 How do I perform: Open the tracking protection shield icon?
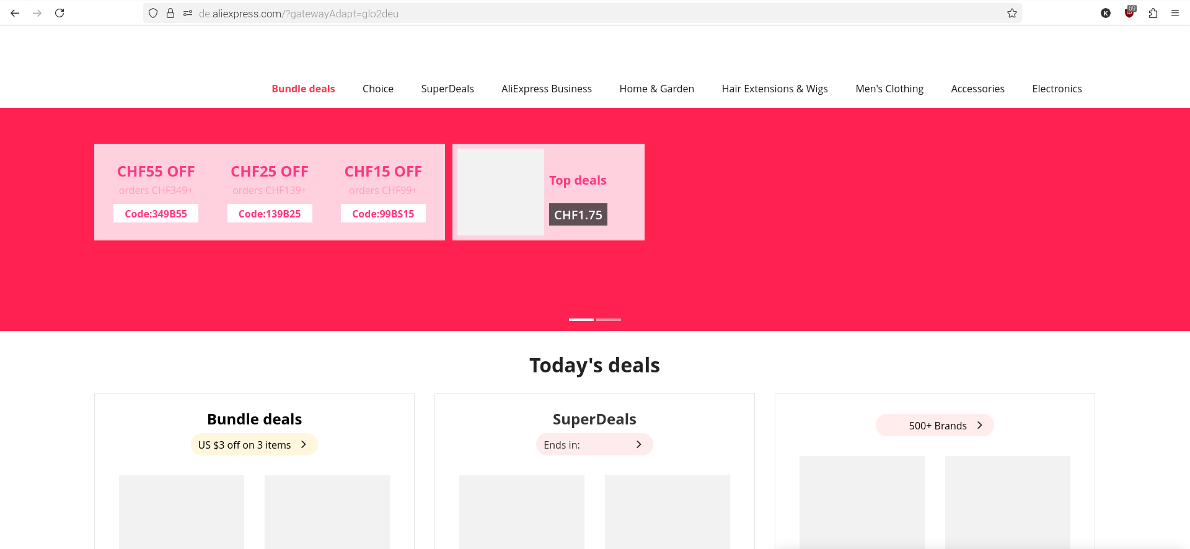[153, 13]
